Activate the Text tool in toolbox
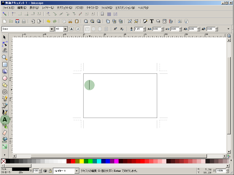This screenshot has height=175, width=234. click(x=5, y=119)
